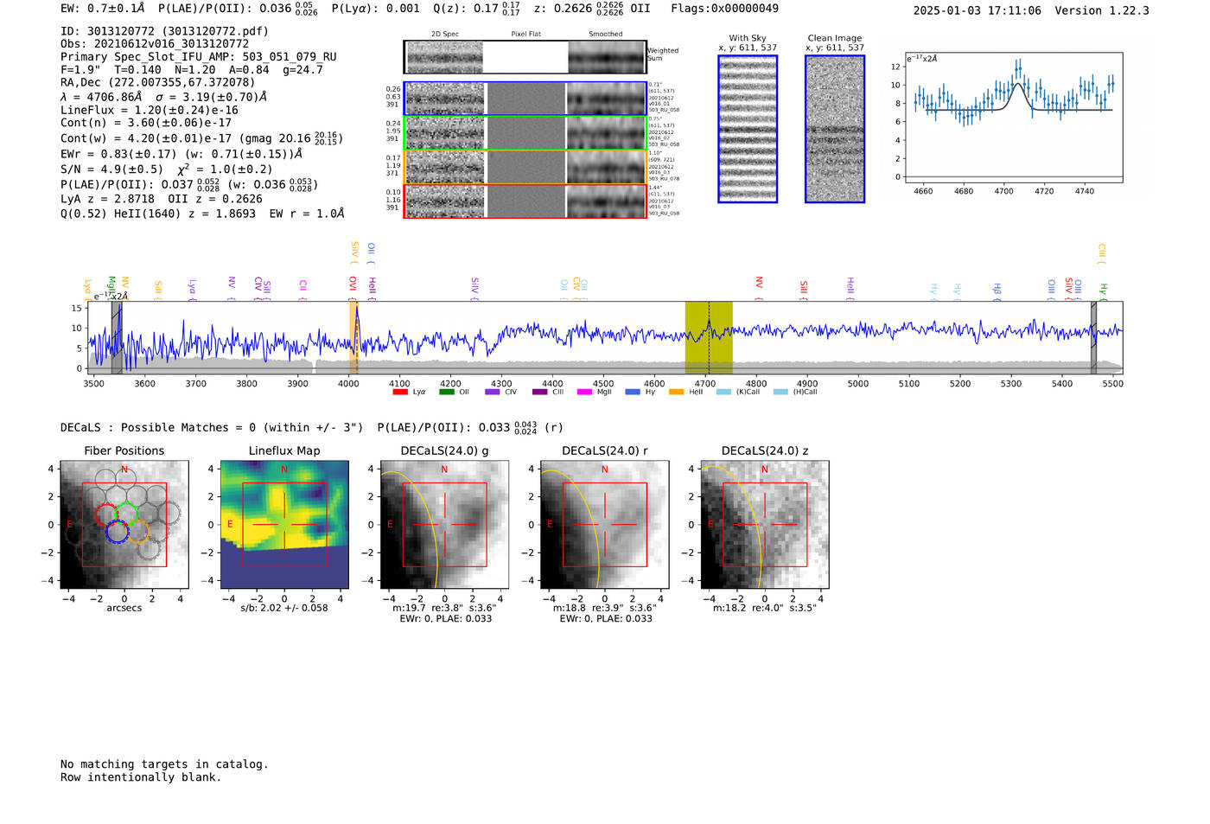The image size is (1210, 824).
Task: Select the green-outlined fiber spectrum row
Action: click(525, 133)
